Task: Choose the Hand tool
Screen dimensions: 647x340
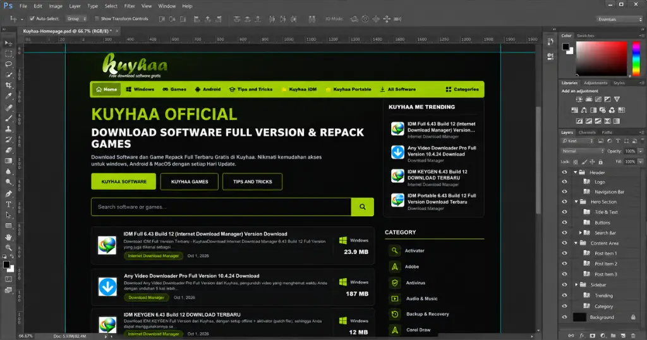Action: [x=8, y=237]
